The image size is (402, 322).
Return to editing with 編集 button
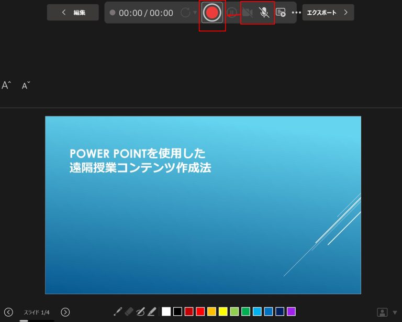click(73, 13)
